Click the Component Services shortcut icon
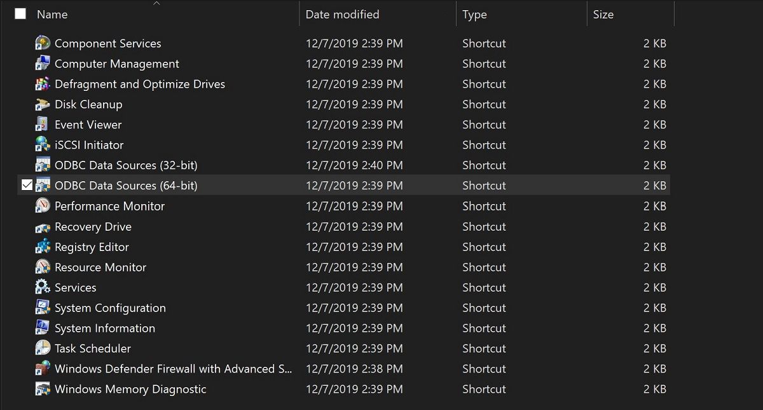Screen dimensions: 763x410 43,43
